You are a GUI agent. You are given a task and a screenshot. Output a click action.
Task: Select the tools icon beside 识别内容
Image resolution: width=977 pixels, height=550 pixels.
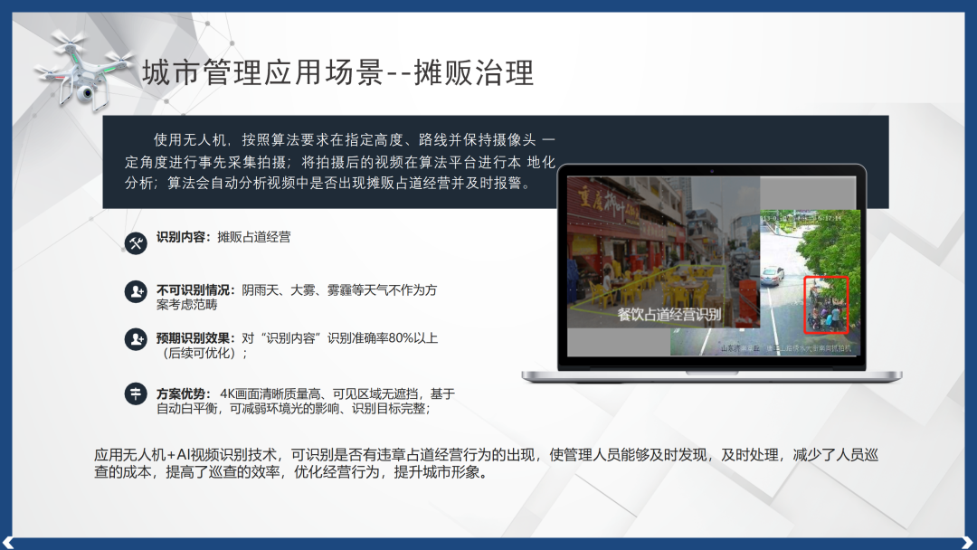136,242
